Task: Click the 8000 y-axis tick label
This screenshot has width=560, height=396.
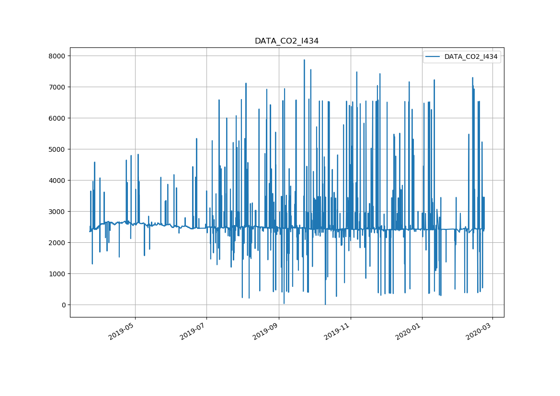Action: [x=57, y=56]
